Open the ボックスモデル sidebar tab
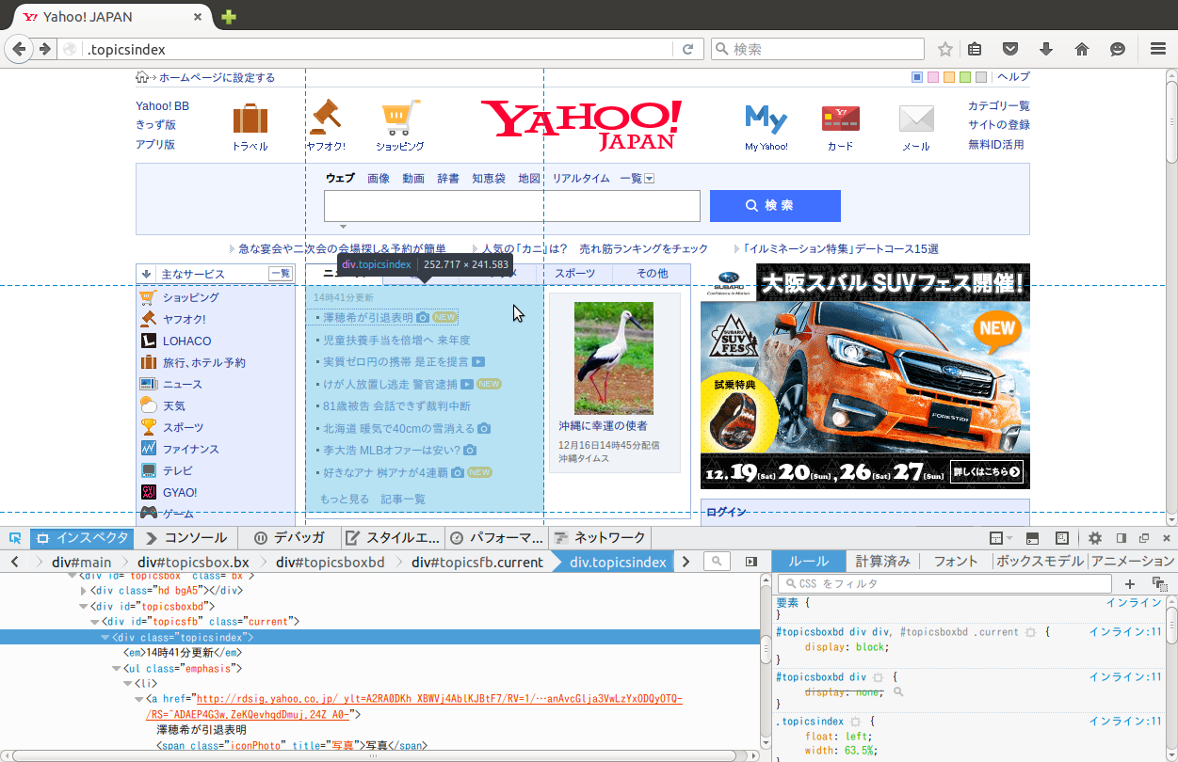 point(1040,562)
